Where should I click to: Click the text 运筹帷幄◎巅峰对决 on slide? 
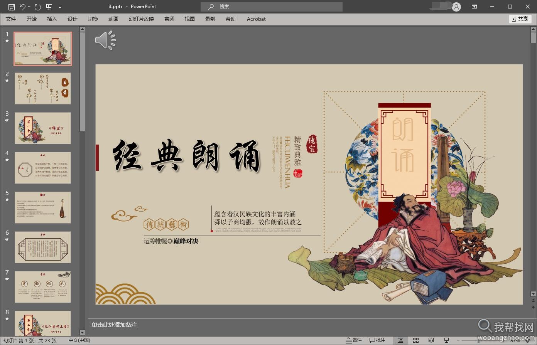point(171,241)
